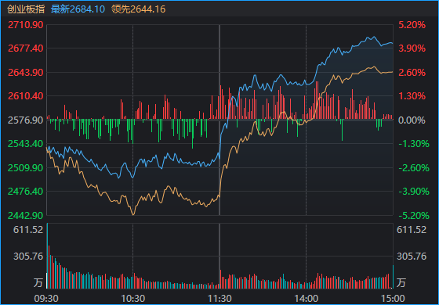Click the 5.20% positive percent label

(412, 25)
